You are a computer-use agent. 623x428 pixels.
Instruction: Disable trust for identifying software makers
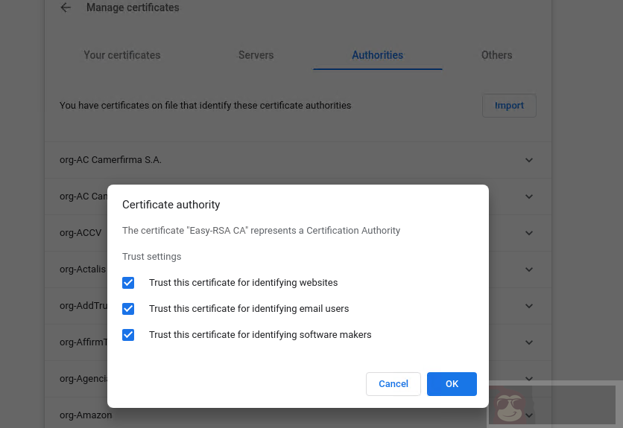(x=128, y=335)
